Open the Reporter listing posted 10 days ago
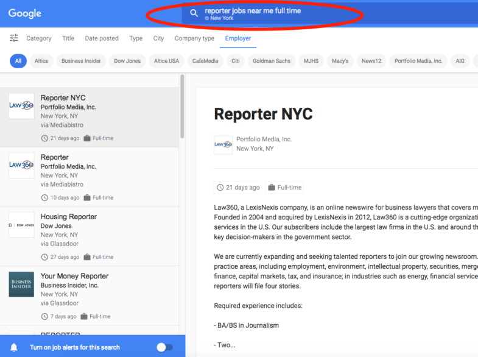The width and height of the screenshot is (478, 357). 90,177
